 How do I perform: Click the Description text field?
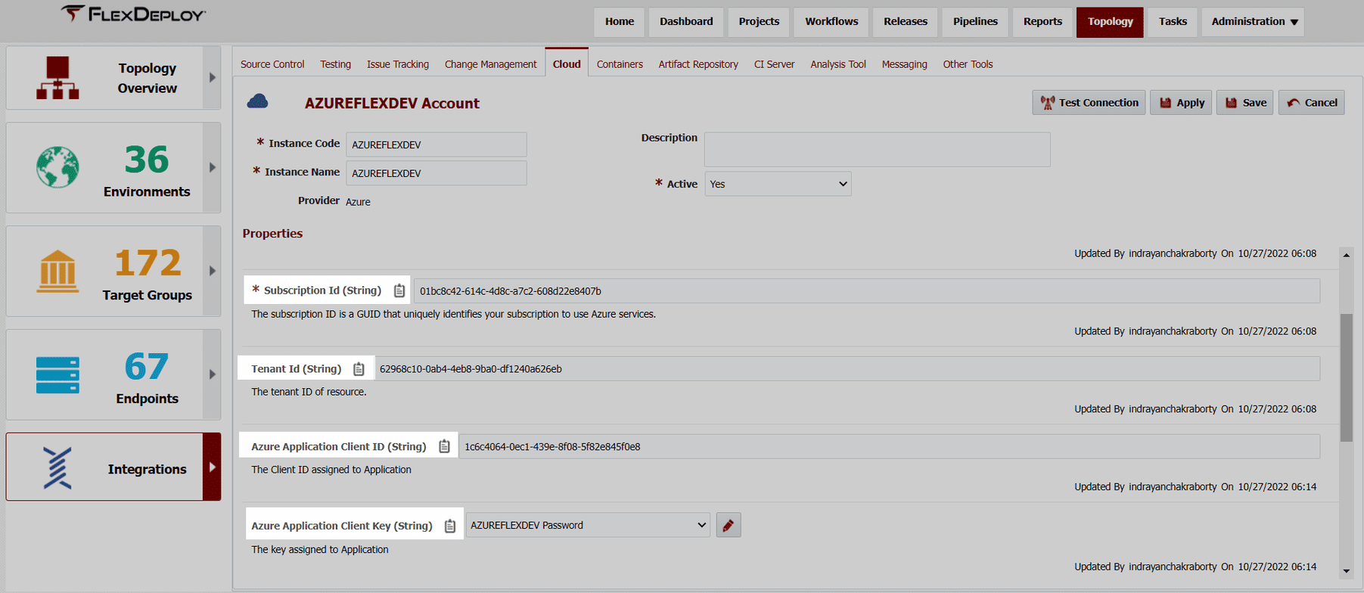(877, 150)
